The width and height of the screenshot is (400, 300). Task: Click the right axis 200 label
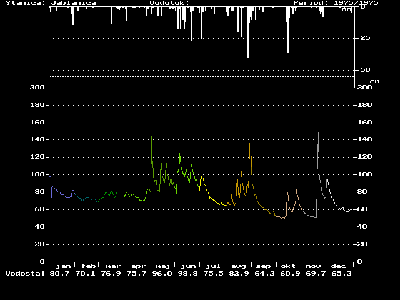click(365, 87)
